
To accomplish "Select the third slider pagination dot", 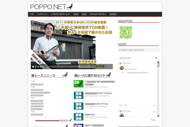I will (39, 67).
